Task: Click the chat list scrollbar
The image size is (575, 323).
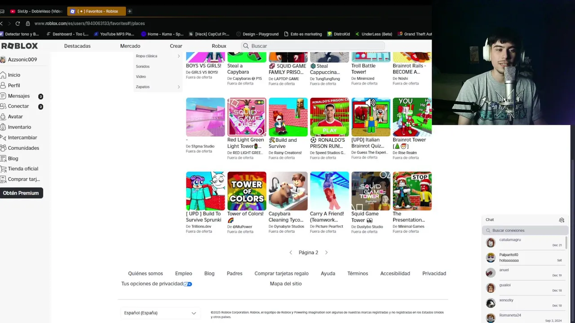Action: tap(566, 242)
